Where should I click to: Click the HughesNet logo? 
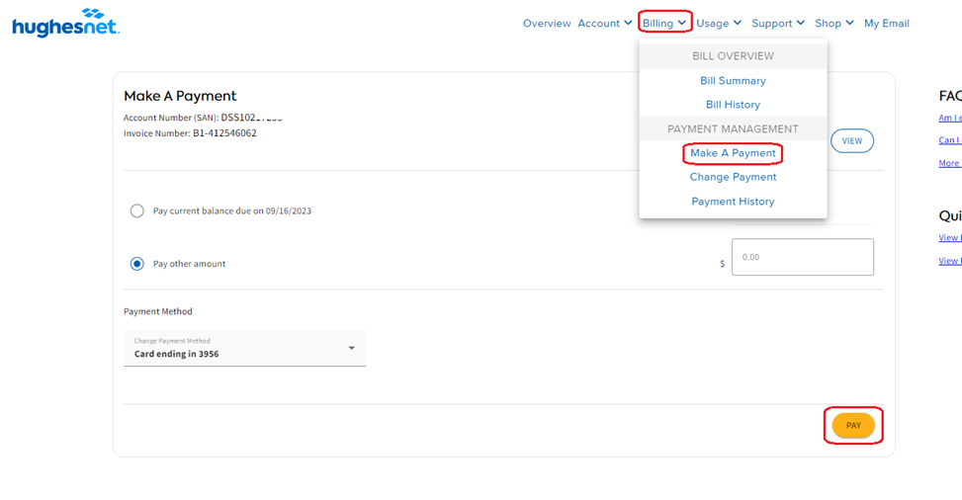point(65,23)
